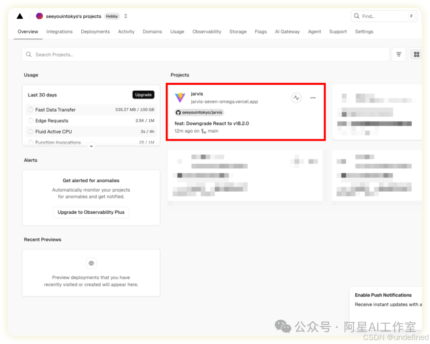Click the main branch label
Image resolution: width=430 pixels, height=344 pixels.
pos(213,131)
